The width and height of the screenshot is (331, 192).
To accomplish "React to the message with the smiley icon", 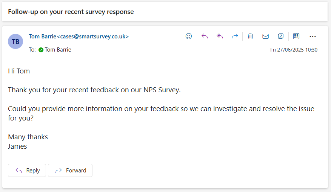I will click(189, 36).
